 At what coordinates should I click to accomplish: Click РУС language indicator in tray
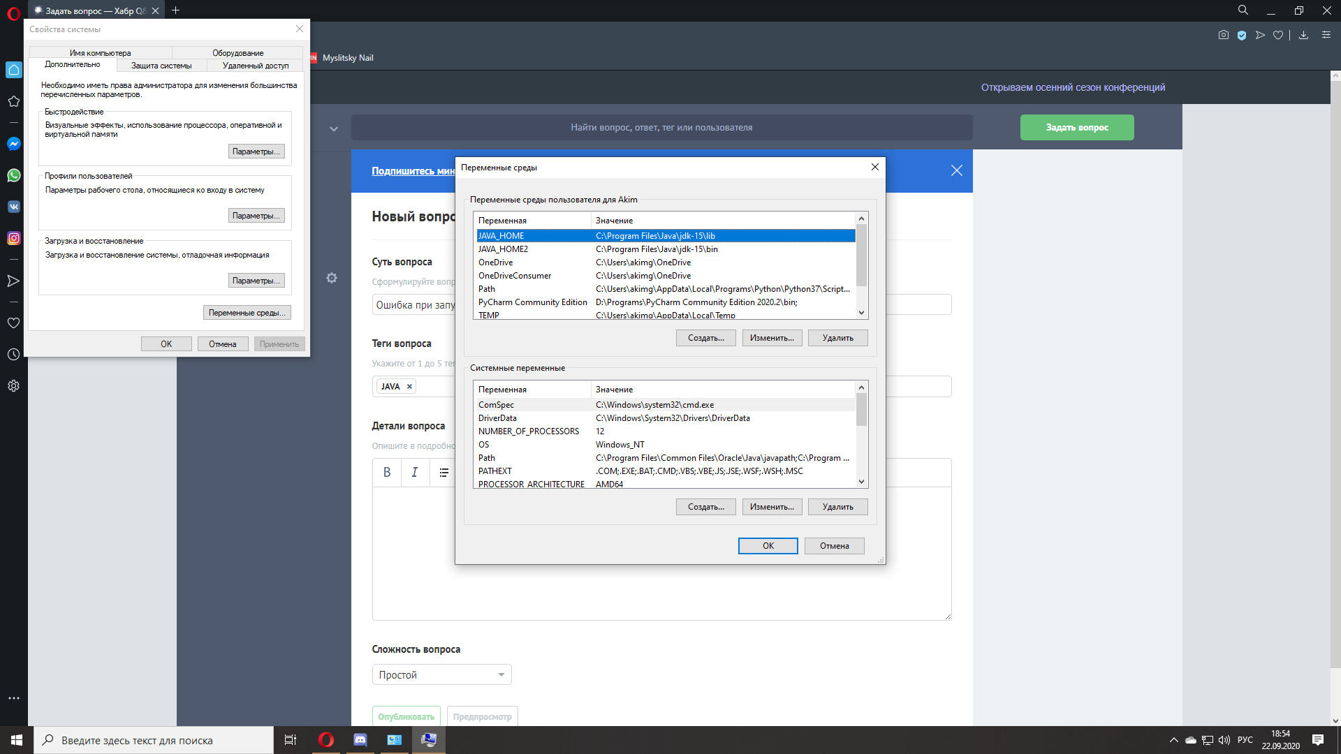pyautogui.click(x=1245, y=740)
